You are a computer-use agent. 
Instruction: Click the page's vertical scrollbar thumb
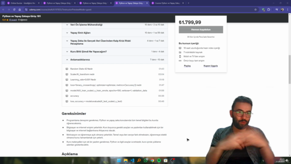(290, 69)
